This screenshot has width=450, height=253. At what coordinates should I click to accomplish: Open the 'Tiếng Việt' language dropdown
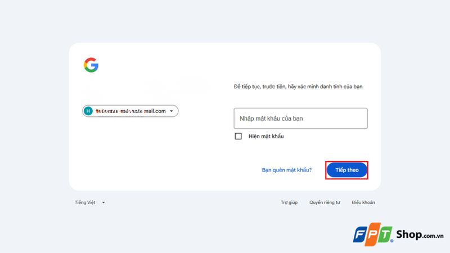pyautogui.click(x=90, y=202)
